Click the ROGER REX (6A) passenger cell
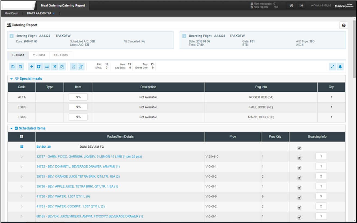The image size is (357, 223). pyautogui.click(x=261, y=97)
